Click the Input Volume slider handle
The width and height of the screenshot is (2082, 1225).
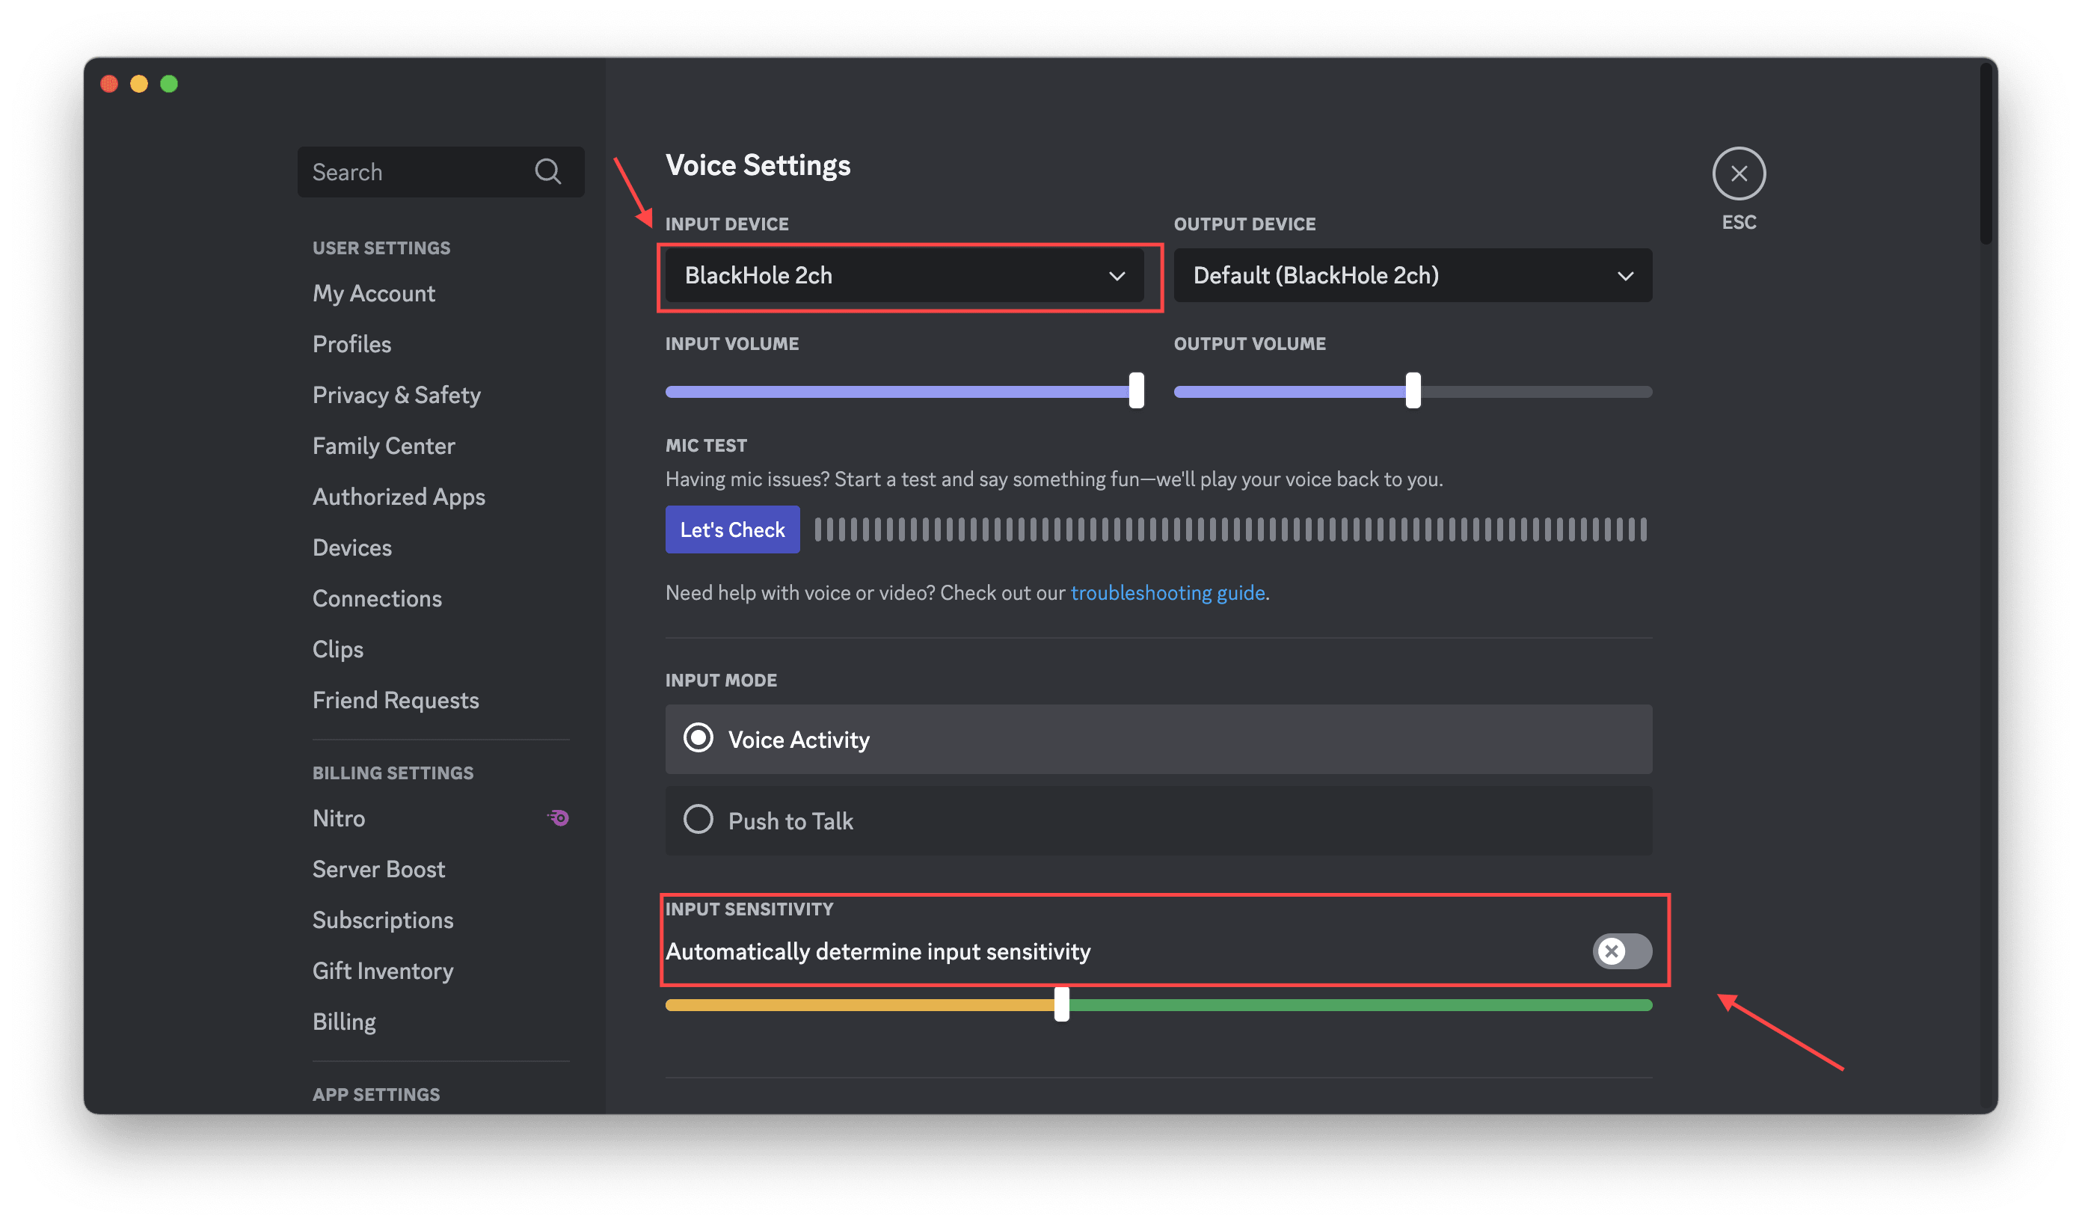click(x=1137, y=392)
